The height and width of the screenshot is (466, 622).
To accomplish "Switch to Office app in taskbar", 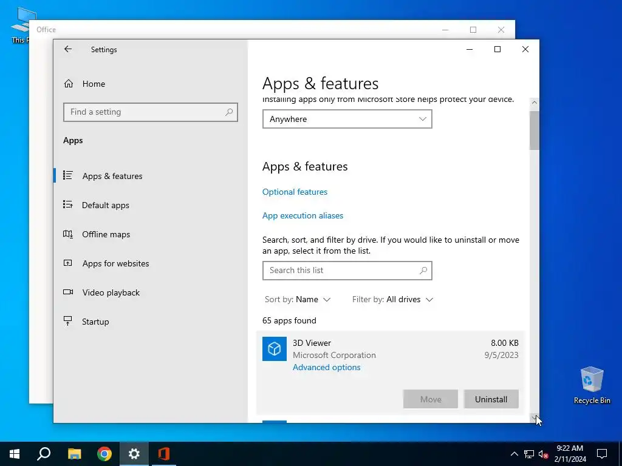I will (x=164, y=454).
